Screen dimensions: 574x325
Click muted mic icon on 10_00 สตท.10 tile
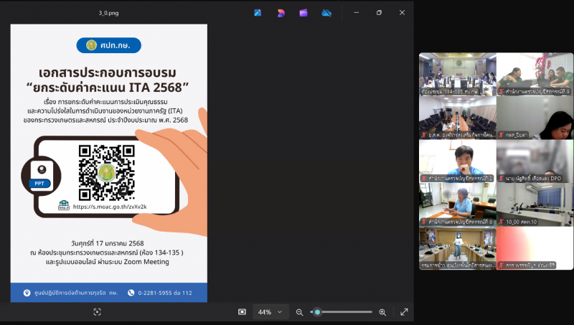[501, 222]
